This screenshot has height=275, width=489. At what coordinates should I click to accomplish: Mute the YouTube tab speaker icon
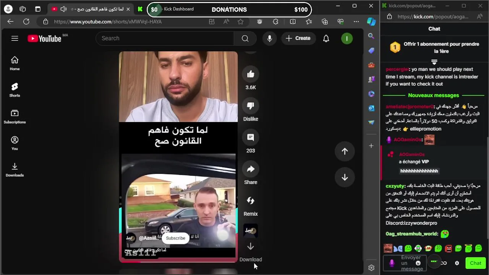coord(63,9)
